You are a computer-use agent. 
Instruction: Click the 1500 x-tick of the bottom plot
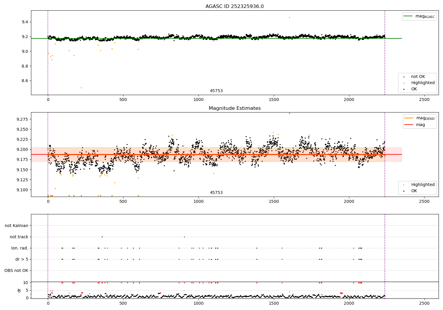click(x=274, y=303)
